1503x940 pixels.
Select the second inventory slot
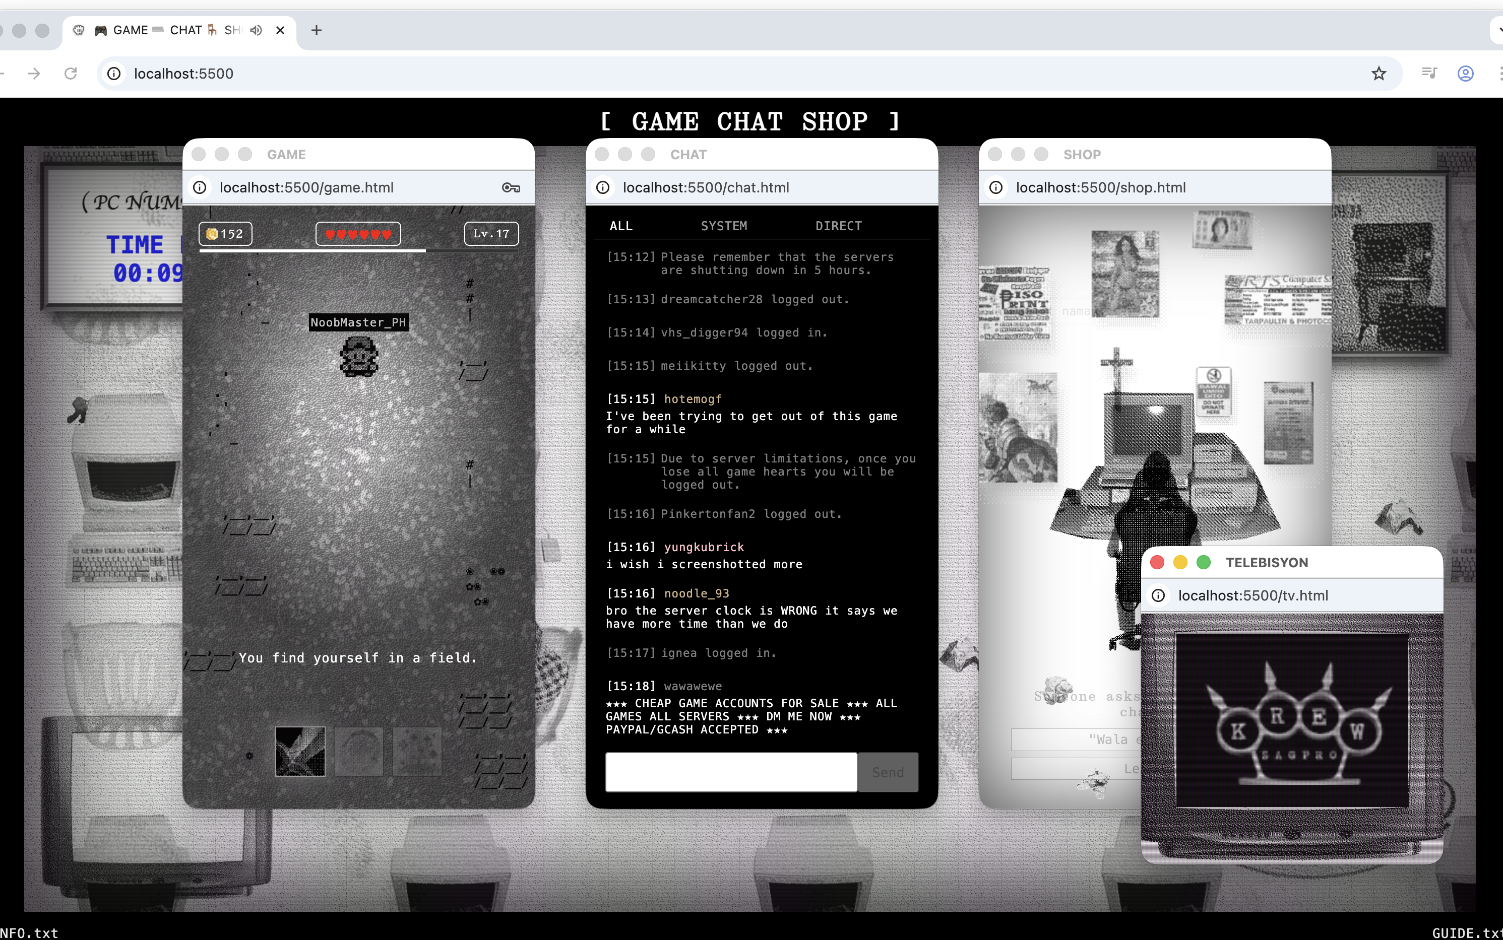[x=359, y=751]
